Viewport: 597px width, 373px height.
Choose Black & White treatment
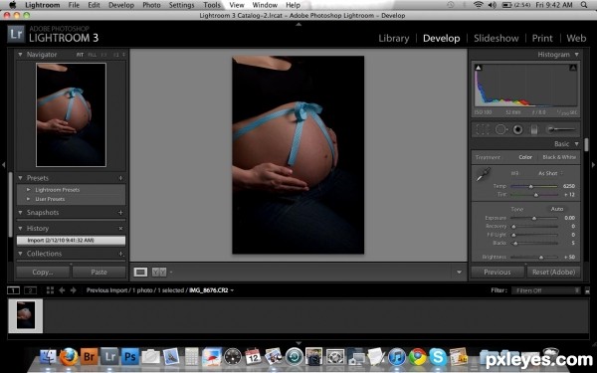559,157
